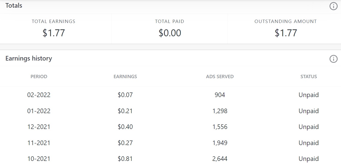Click the 1,949 ads served figure

(x=220, y=143)
